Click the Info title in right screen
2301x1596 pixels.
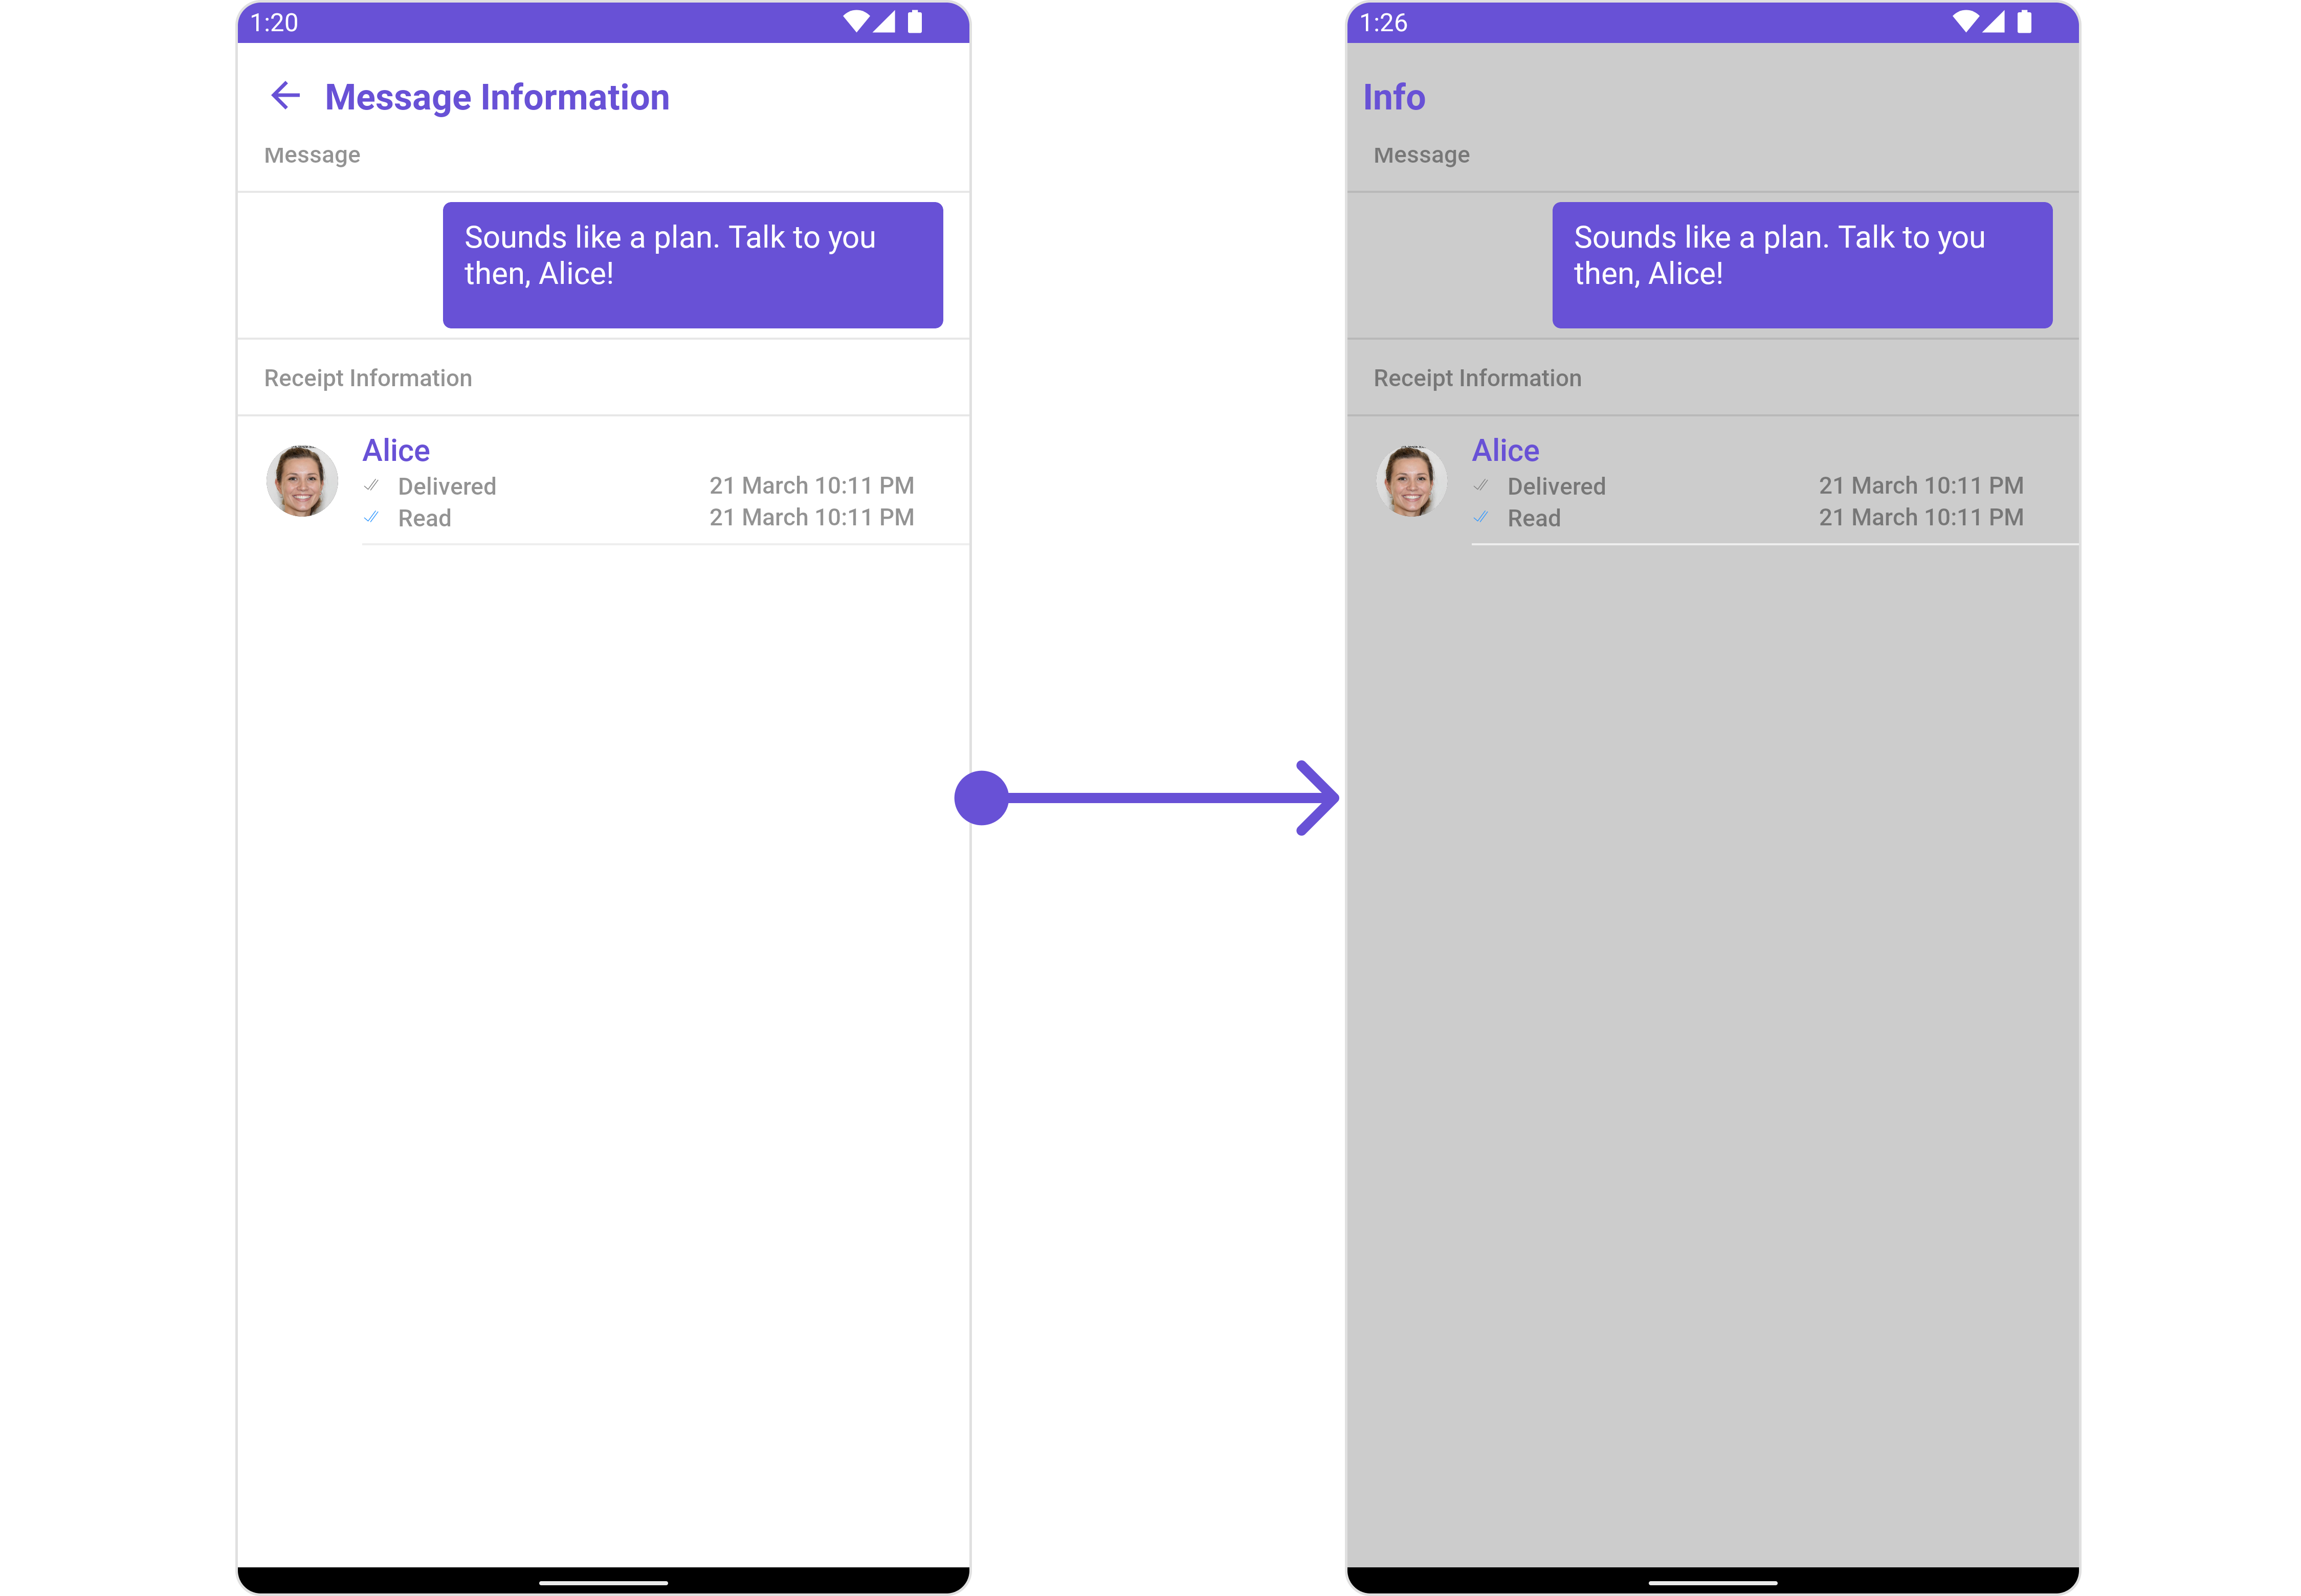point(1394,97)
